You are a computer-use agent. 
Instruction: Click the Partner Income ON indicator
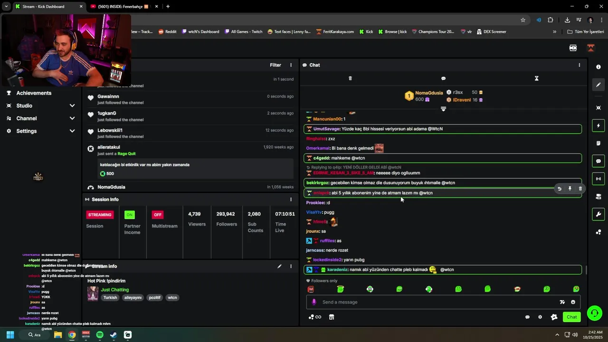point(129,215)
